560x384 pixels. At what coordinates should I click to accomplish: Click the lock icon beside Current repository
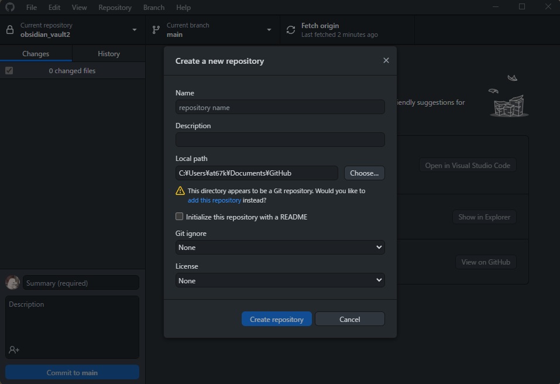coord(9,29)
